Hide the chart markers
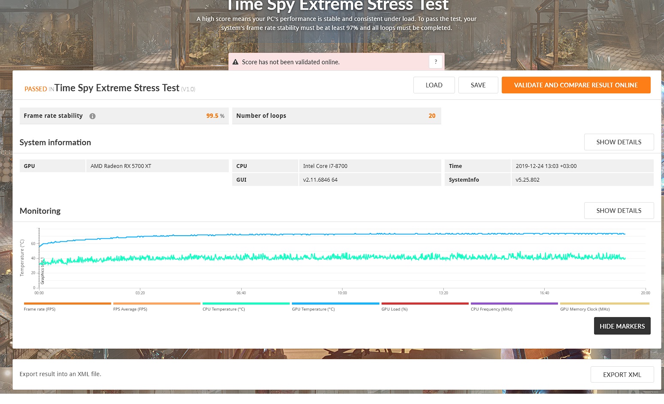This screenshot has height=404, width=664. (x=622, y=326)
